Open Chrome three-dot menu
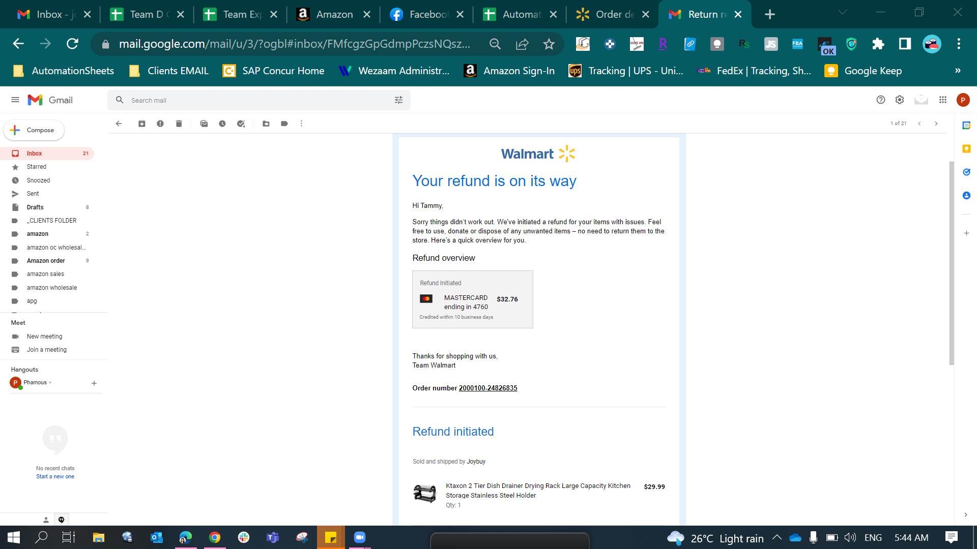Viewport: 977px width, 549px height. 959,44
